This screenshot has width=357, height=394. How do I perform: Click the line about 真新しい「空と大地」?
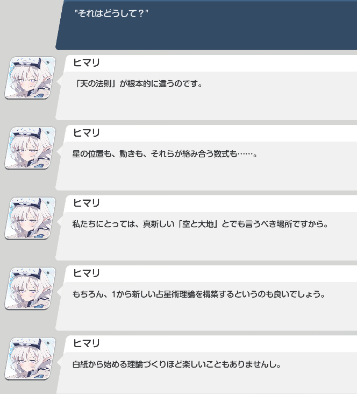coord(201,224)
